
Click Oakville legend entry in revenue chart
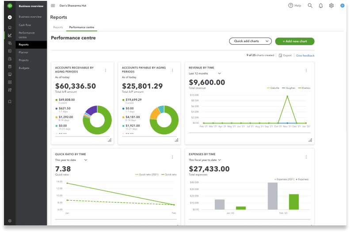pyautogui.click(x=273, y=88)
